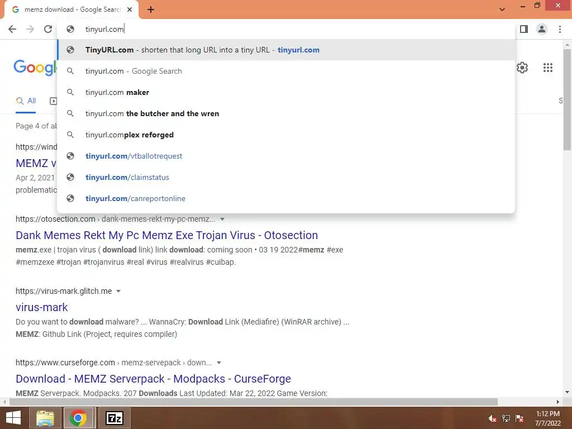This screenshot has width=572, height=429.
Task: Click the scroll right arrow at bottom
Action: 557,402
